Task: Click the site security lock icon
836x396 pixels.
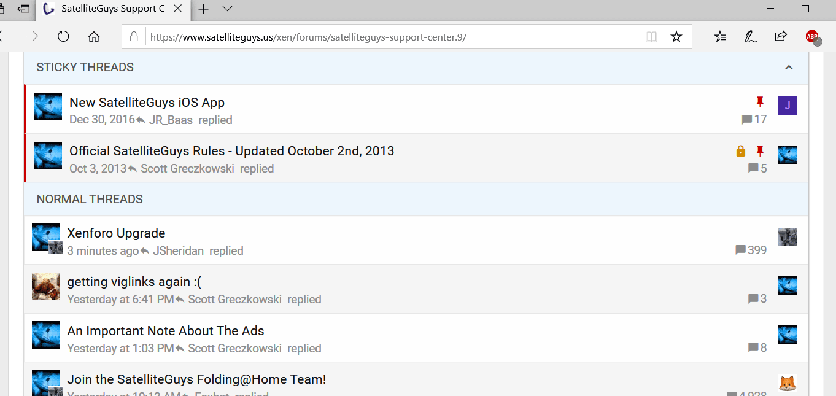Action: point(133,37)
